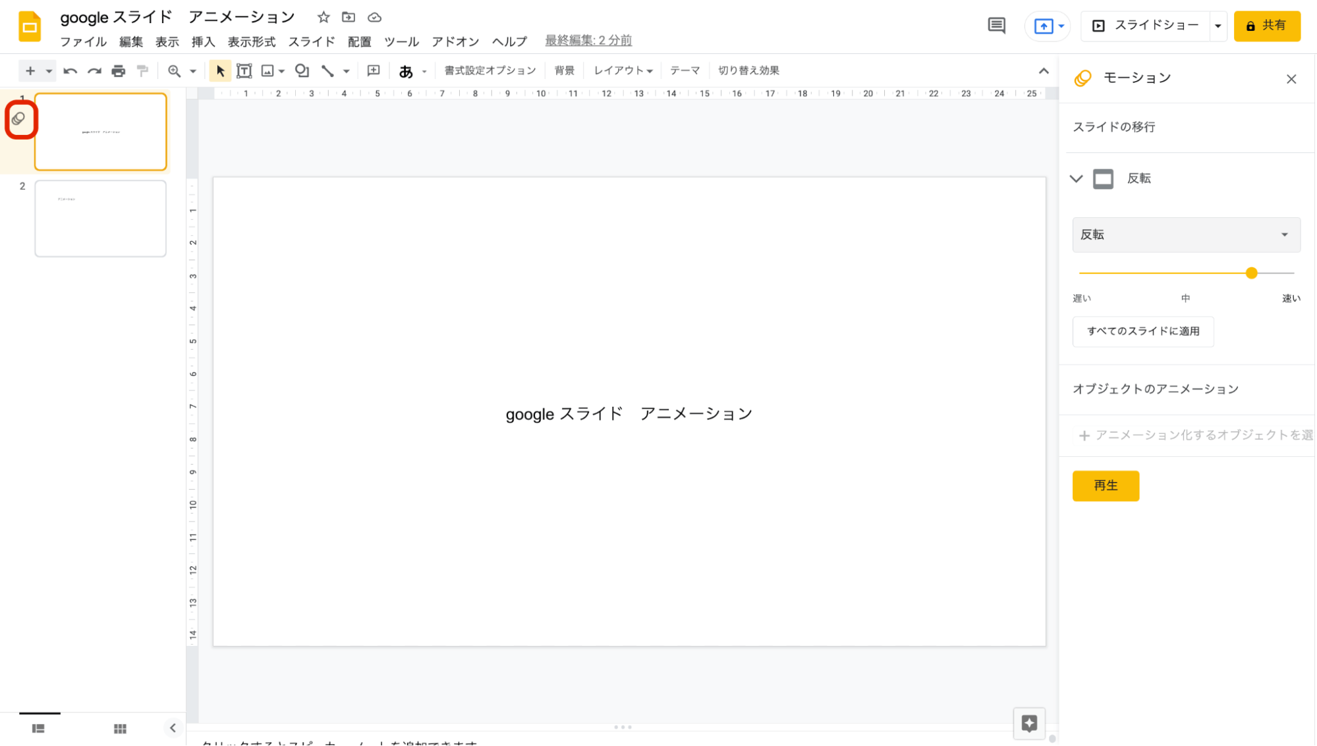Open the comment history icon

[x=996, y=26]
